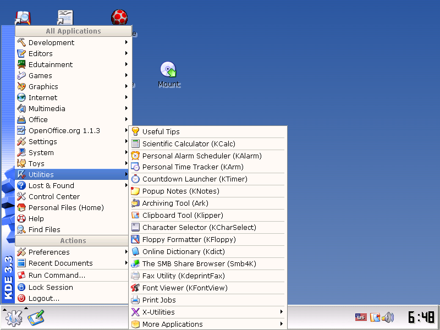Open the Useful Tips lightbulb icon
440x330 pixels.
coord(135,131)
